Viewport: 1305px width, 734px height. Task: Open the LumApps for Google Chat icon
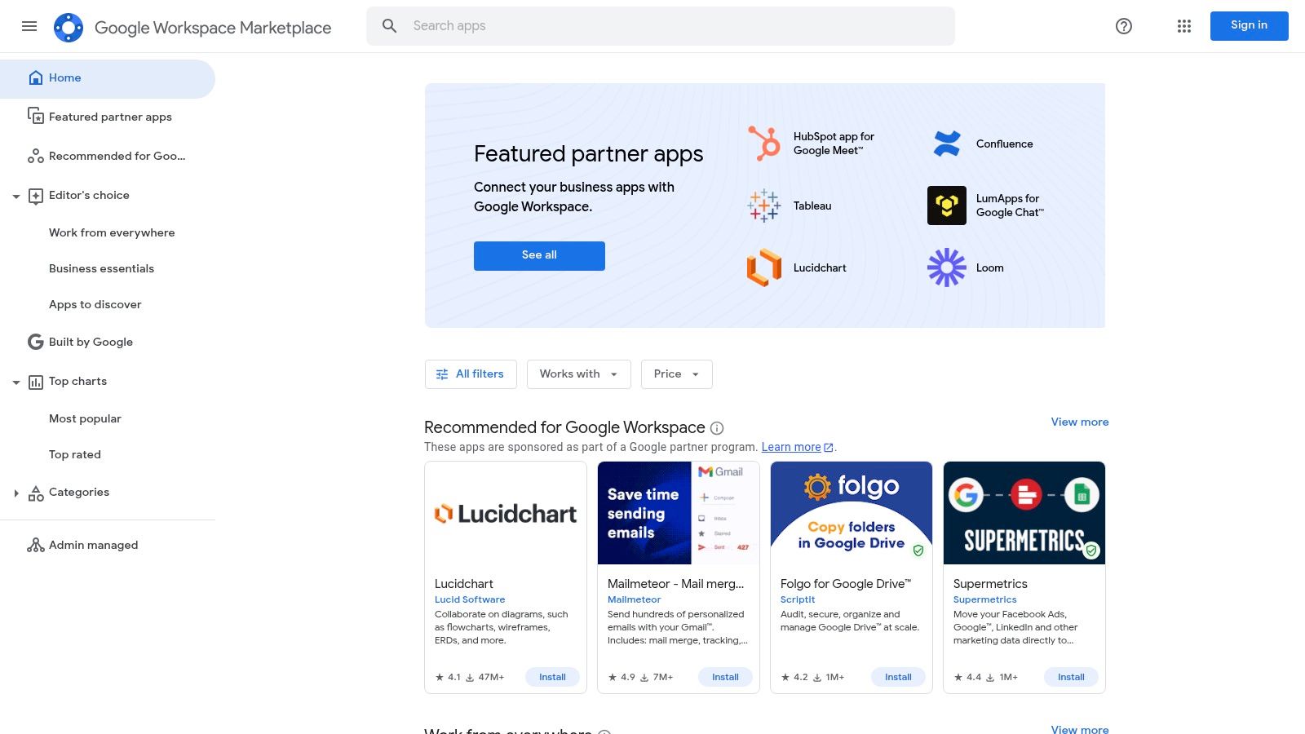(946, 206)
